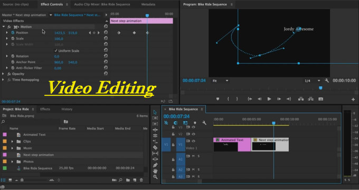359x190 pixels.
Task: Select the Selection arrow tool
Action: click(155, 112)
